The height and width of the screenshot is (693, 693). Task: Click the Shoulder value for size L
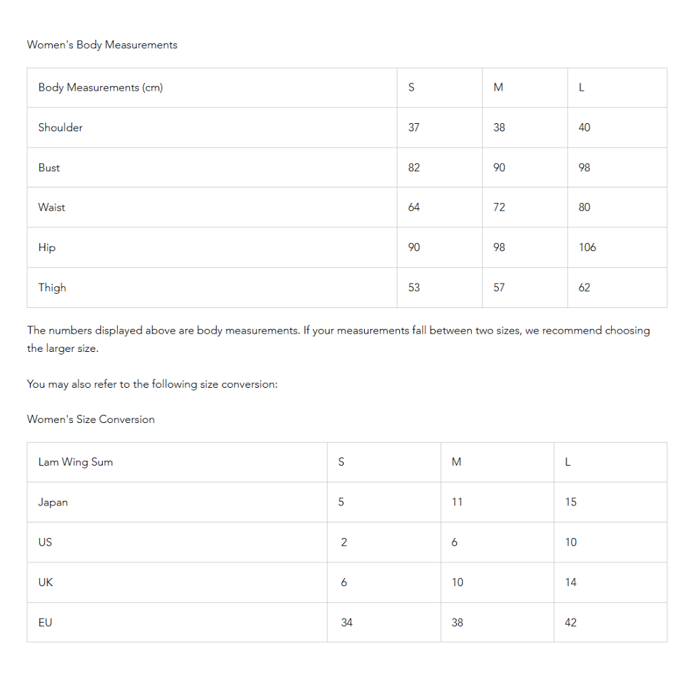[584, 127]
